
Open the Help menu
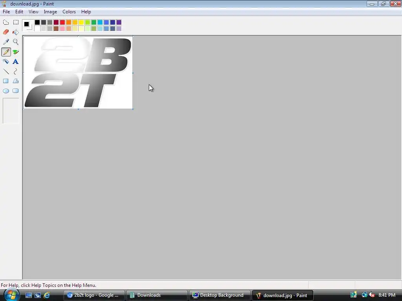(86, 12)
